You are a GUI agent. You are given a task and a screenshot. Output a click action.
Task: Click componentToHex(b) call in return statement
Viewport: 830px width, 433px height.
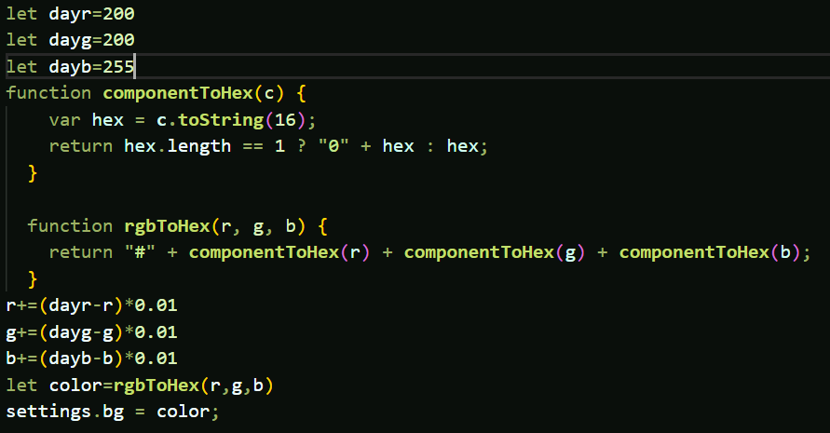pyautogui.click(x=710, y=252)
